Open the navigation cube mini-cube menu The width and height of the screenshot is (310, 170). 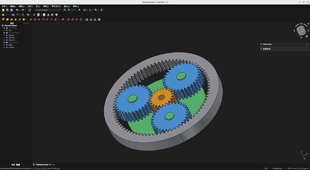[307, 36]
